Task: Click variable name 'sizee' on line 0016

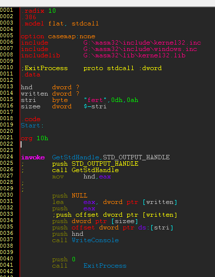Action: [30, 106]
